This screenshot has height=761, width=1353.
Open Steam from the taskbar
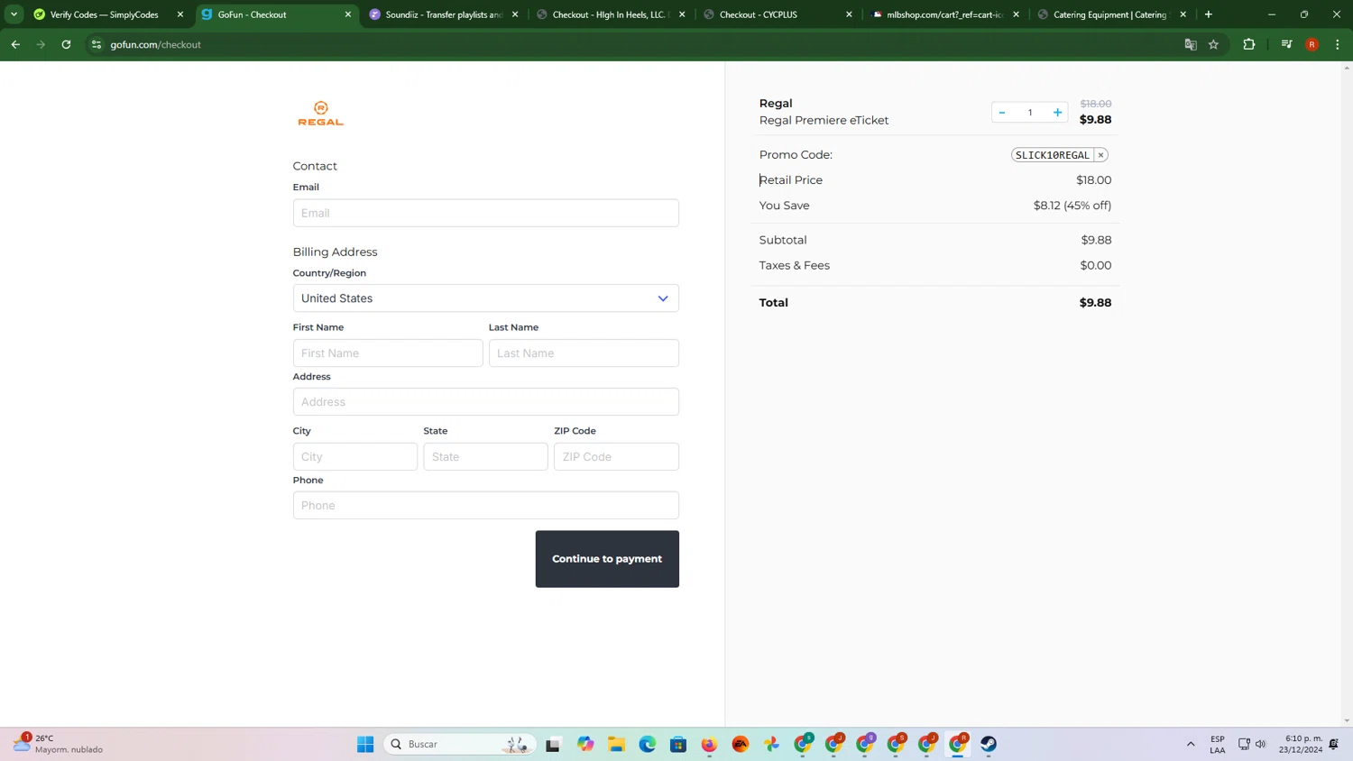[989, 744]
